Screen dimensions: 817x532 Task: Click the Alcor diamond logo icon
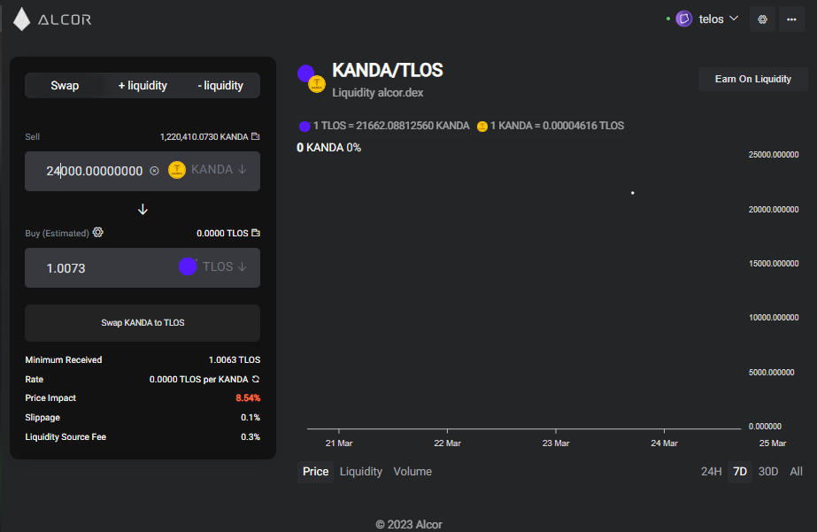click(22, 19)
